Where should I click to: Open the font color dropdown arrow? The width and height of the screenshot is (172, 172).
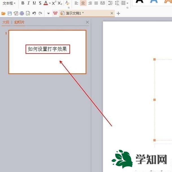50,3
